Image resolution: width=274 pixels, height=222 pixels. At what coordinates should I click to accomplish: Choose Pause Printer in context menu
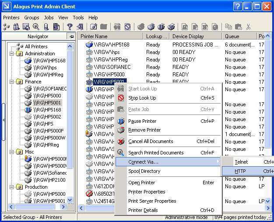(x=168, y=121)
